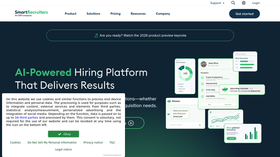280x157 pixels.
Task: Expand the Support dropdown
Action: tap(217, 3)
